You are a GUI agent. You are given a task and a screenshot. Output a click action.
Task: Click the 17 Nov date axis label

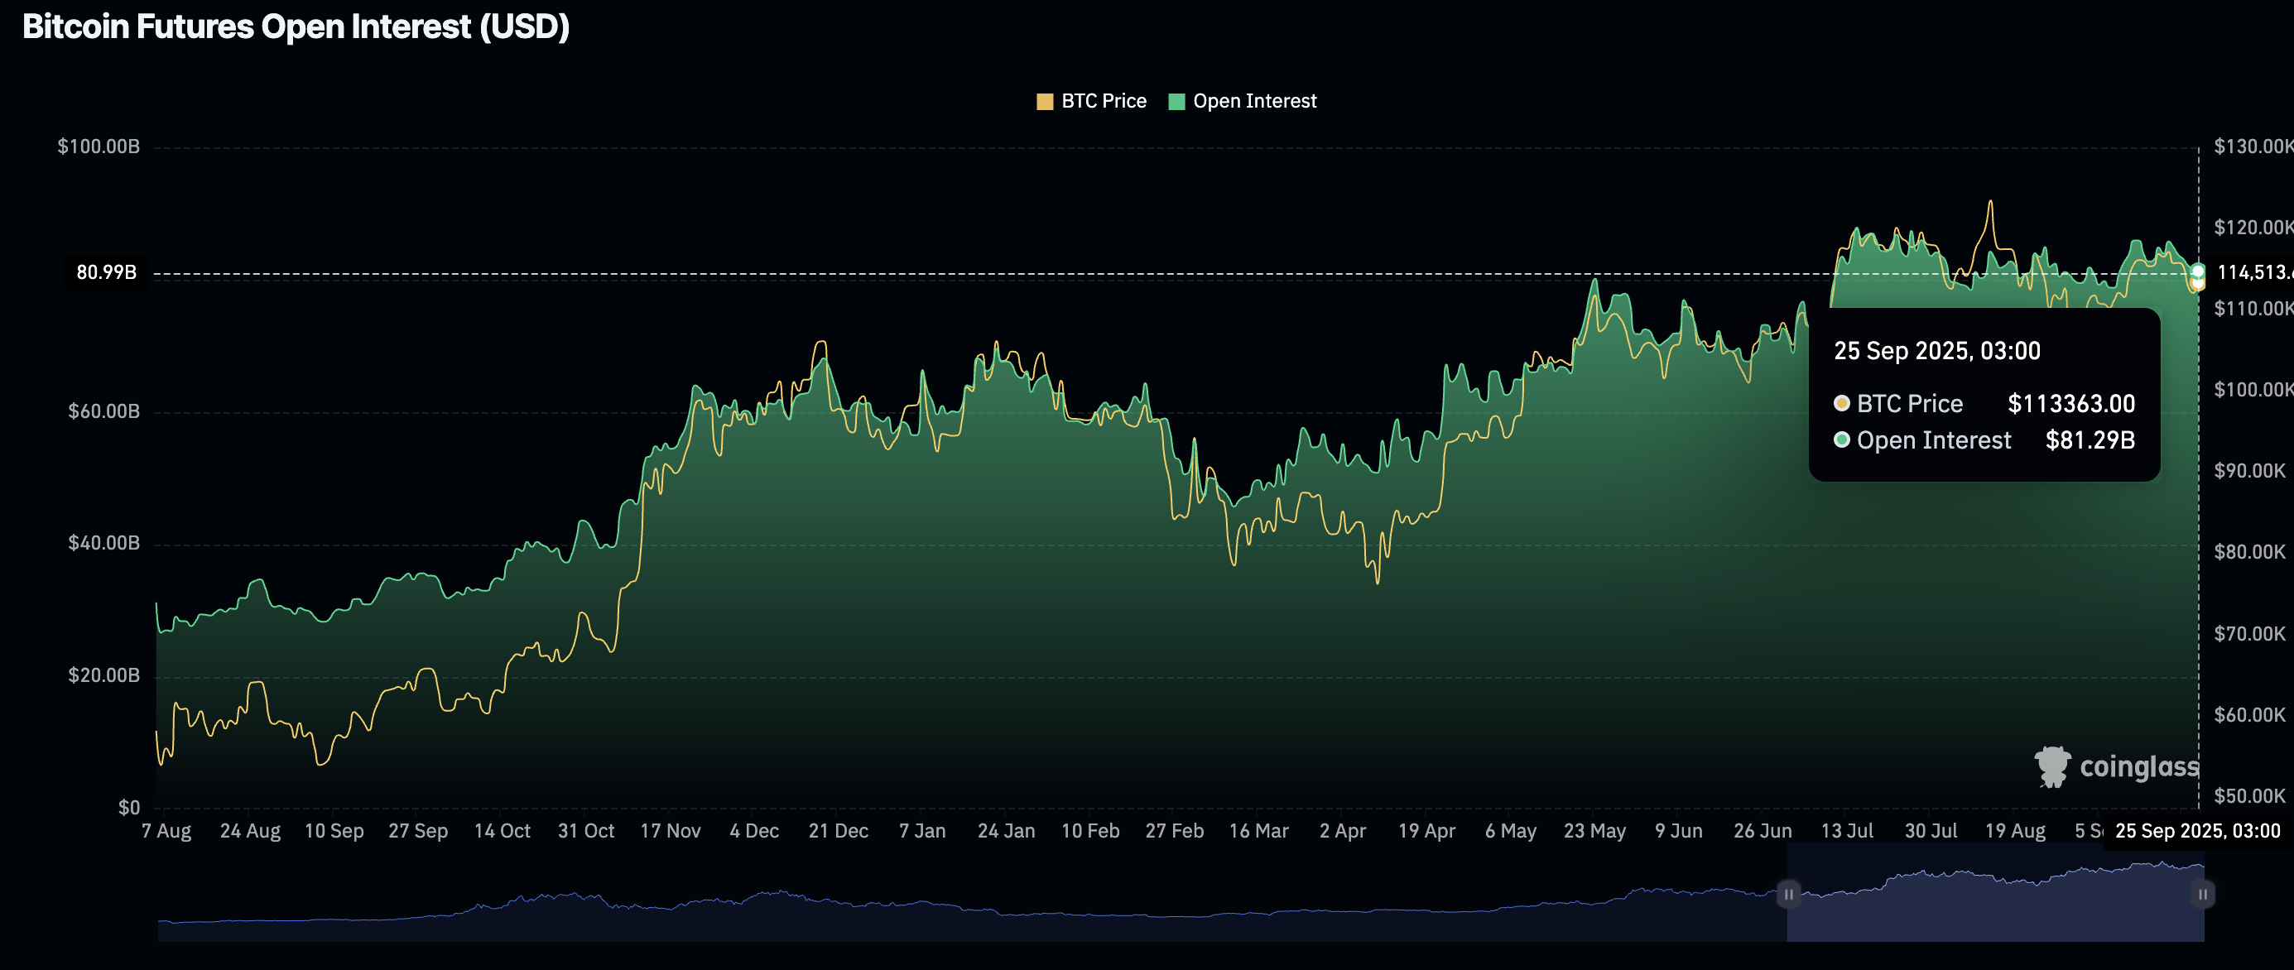pyautogui.click(x=670, y=830)
